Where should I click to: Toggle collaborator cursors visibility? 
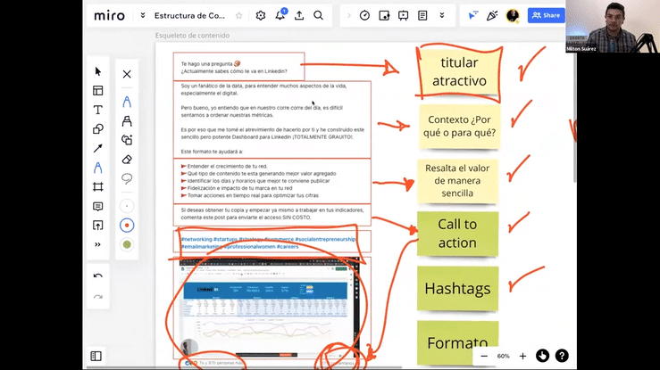(x=473, y=15)
